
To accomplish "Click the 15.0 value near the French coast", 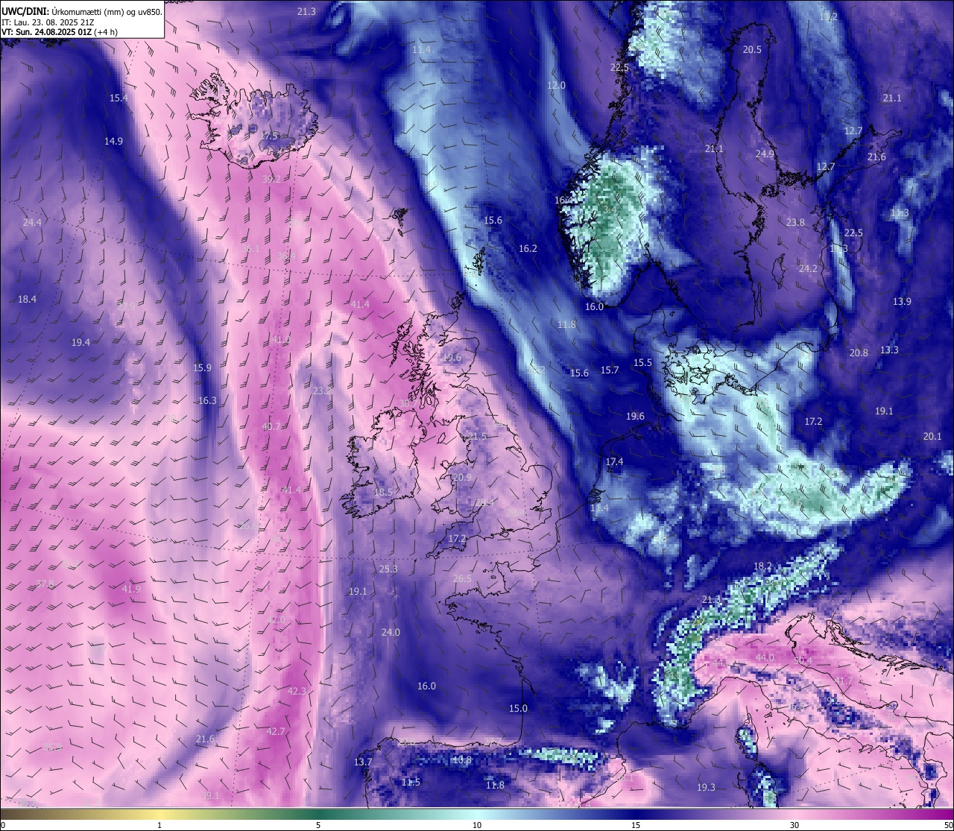I will (x=518, y=708).
